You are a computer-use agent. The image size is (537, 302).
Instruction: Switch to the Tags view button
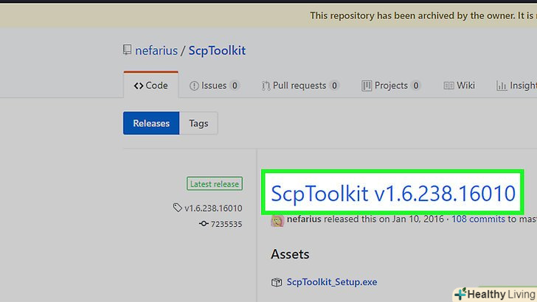(x=198, y=123)
